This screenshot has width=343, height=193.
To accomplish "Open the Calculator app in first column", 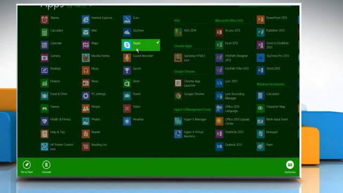I will coord(44,32).
